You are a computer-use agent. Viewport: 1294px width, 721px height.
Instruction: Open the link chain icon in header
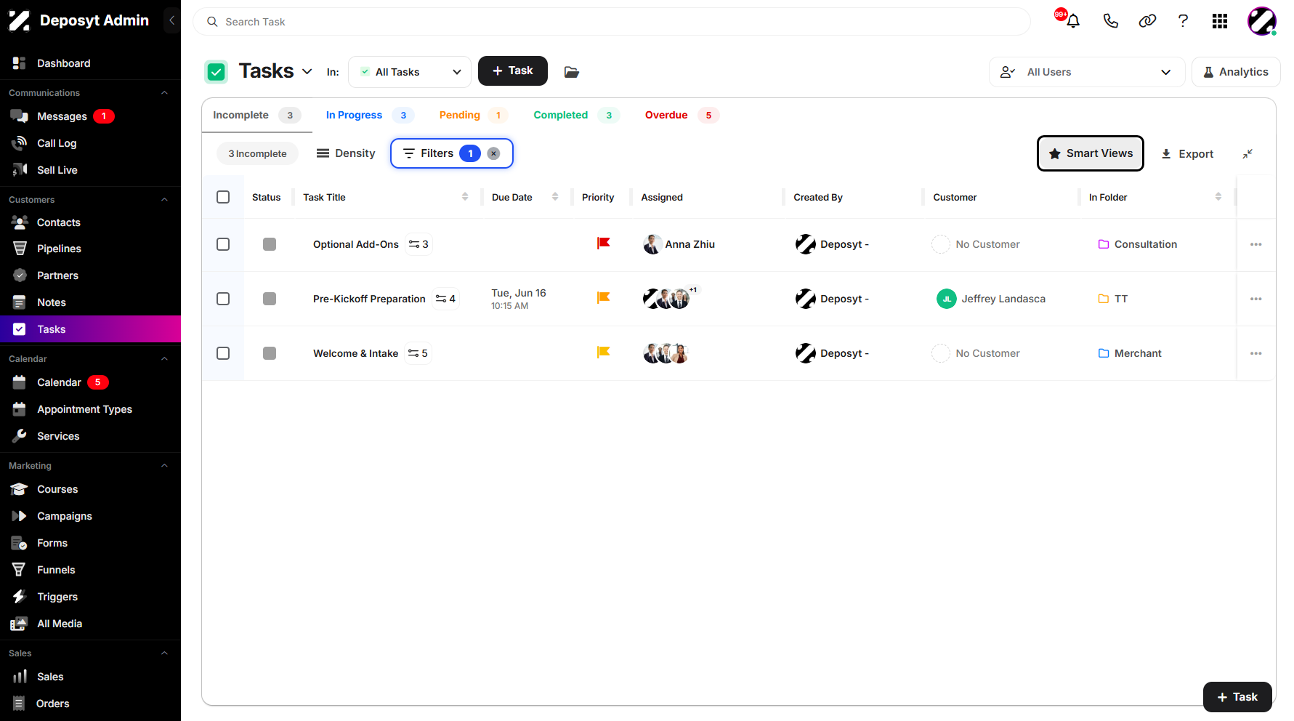pyautogui.click(x=1147, y=21)
